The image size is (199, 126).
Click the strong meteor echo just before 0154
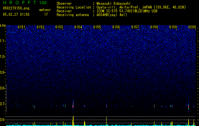(73, 104)
